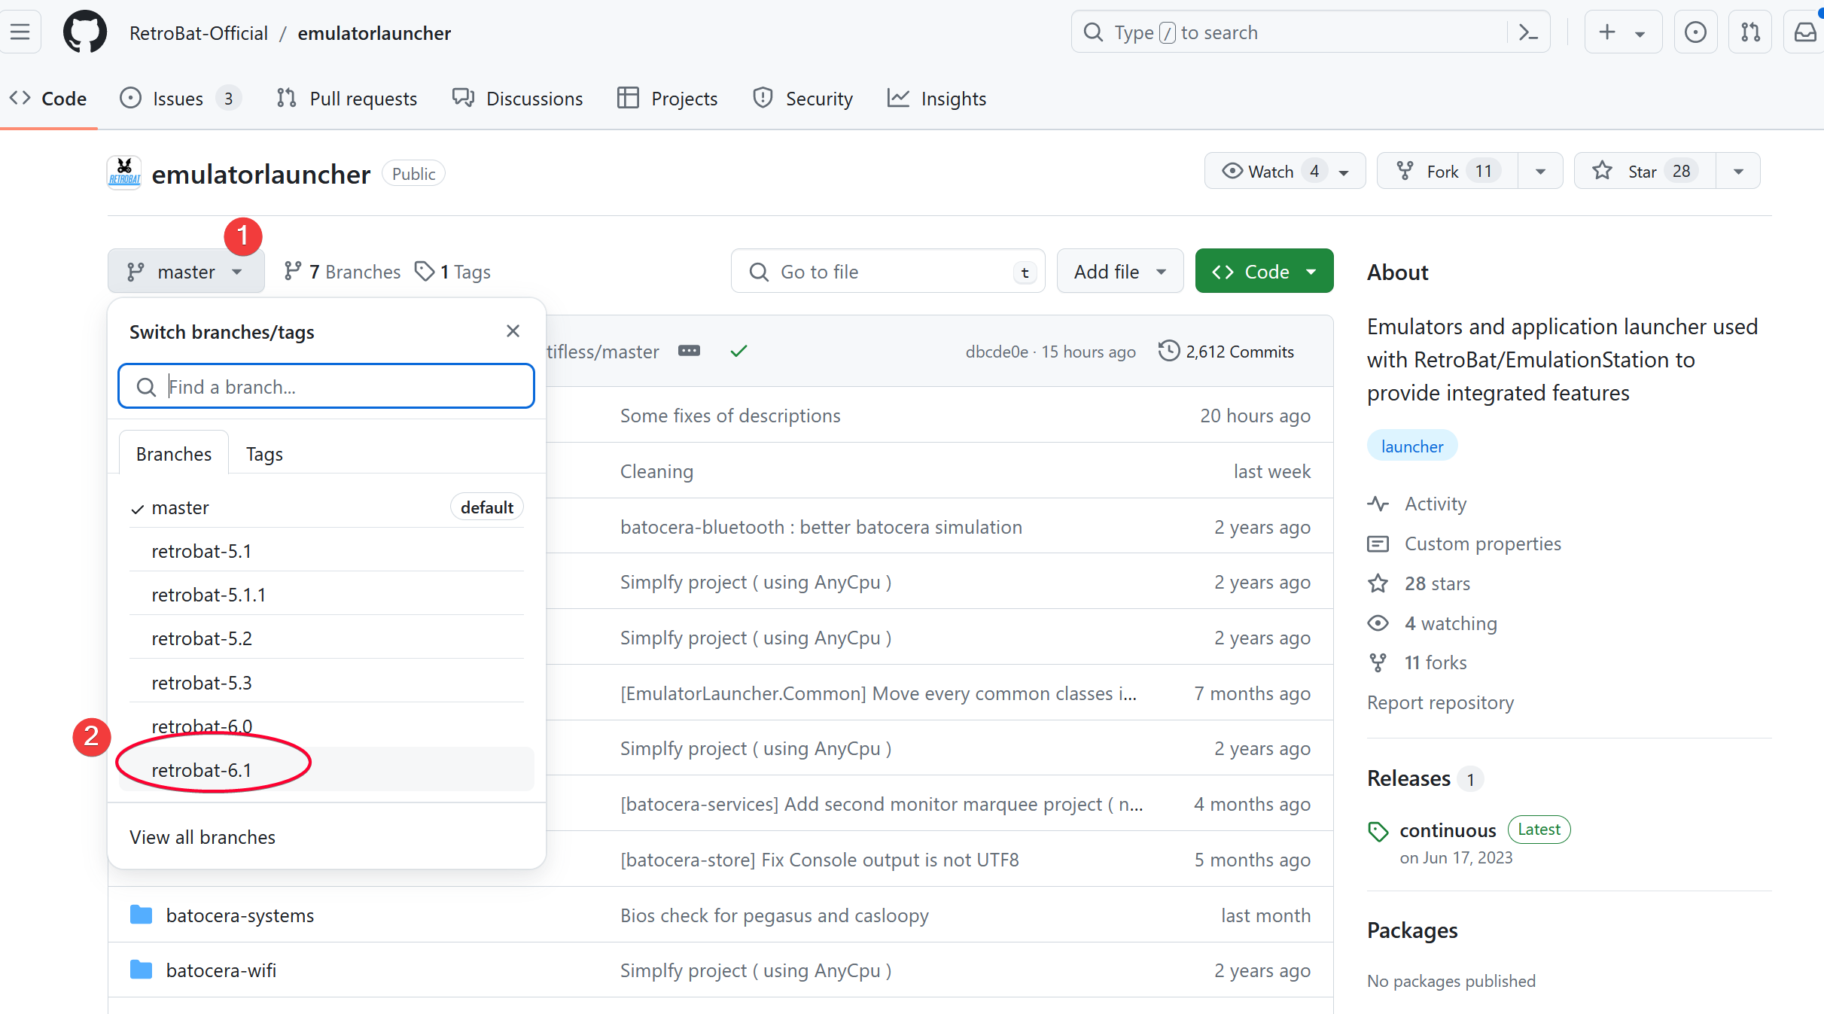Click the plus create-new icon
This screenshot has height=1014, width=1824.
(1606, 32)
